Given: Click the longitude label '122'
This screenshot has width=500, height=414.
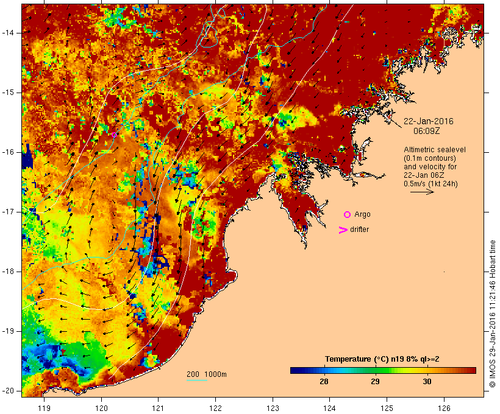Looking at the screenshot, I should pyautogui.click(x=216, y=409).
